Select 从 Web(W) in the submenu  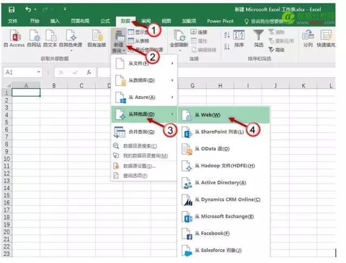(x=224, y=115)
